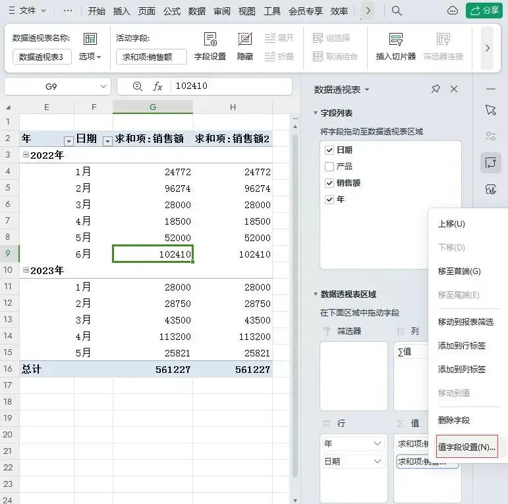Click the green 分享 share button
Image resolution: width=508 pixels, height=504 pixels.
tap(484, 11)
